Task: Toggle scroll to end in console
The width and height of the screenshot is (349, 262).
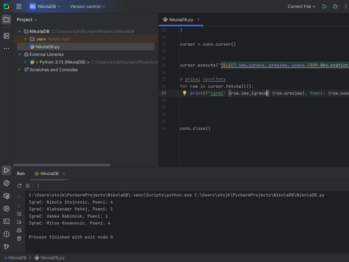Action: (19, 222)
